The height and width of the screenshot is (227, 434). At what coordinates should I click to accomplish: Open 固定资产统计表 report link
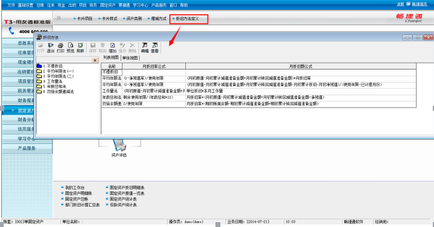[123, 199]
